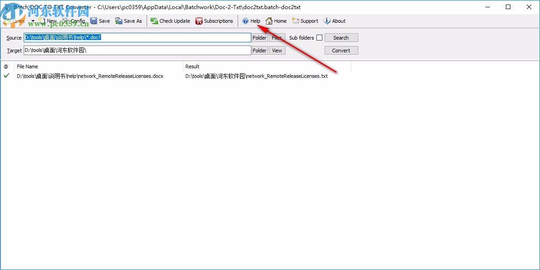The image size is (540, 270).
Task: Show the About dialog
Action: pyautogui.click(x=334, y=20)
